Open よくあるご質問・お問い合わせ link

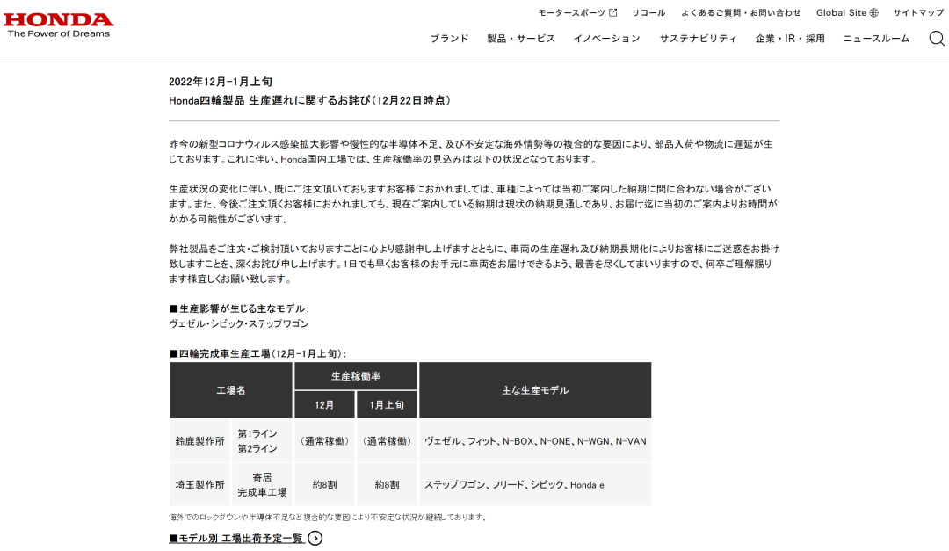tap(741, 12)
